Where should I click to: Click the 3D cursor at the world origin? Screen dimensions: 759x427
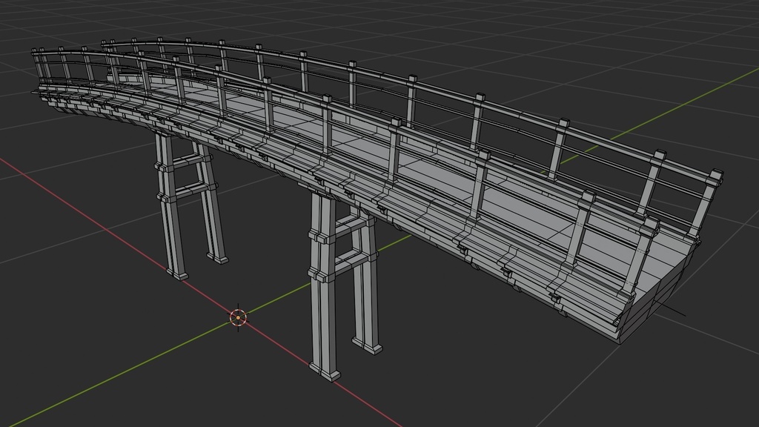pos(238,317)
